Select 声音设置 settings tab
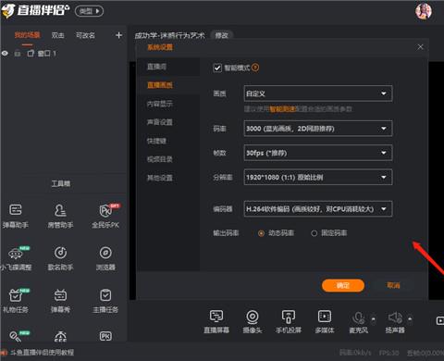444x361 pixels. click(168, 122)
